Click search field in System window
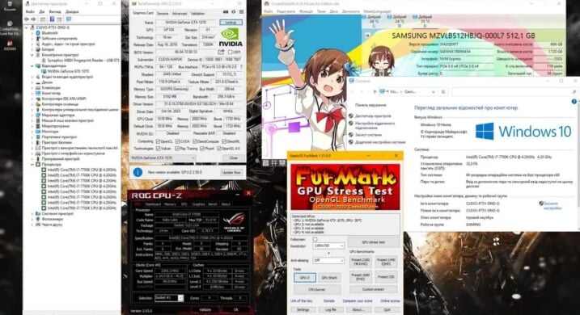 click(x=511, y=91)
